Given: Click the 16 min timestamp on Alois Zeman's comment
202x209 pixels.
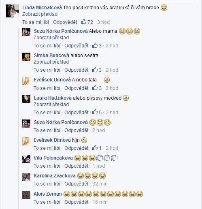Looking at the screenshot, I should pos(100,202).
